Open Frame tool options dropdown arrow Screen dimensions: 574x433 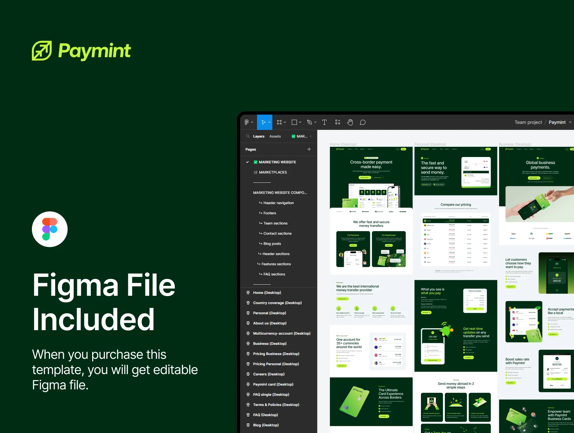tap(285, 122)
